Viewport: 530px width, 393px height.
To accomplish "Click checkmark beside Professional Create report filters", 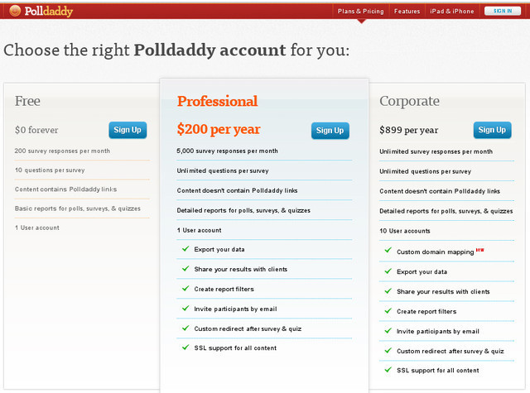I will click(x=185, y=289).
